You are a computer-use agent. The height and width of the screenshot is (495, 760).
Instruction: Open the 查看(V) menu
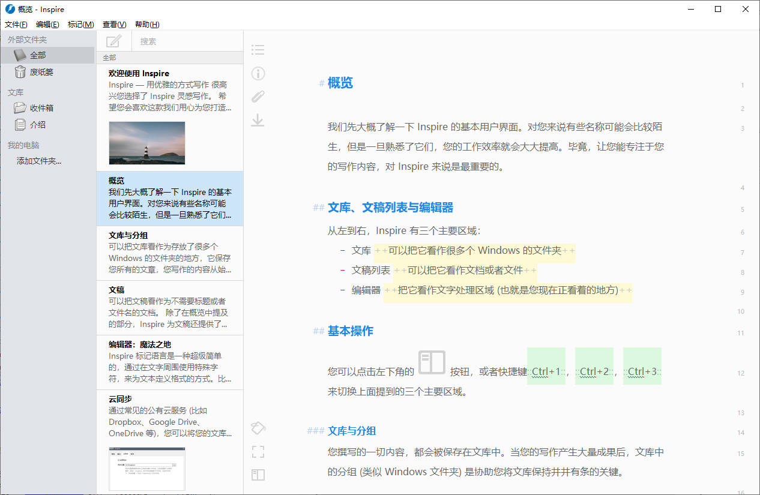[x=115, y=25]
